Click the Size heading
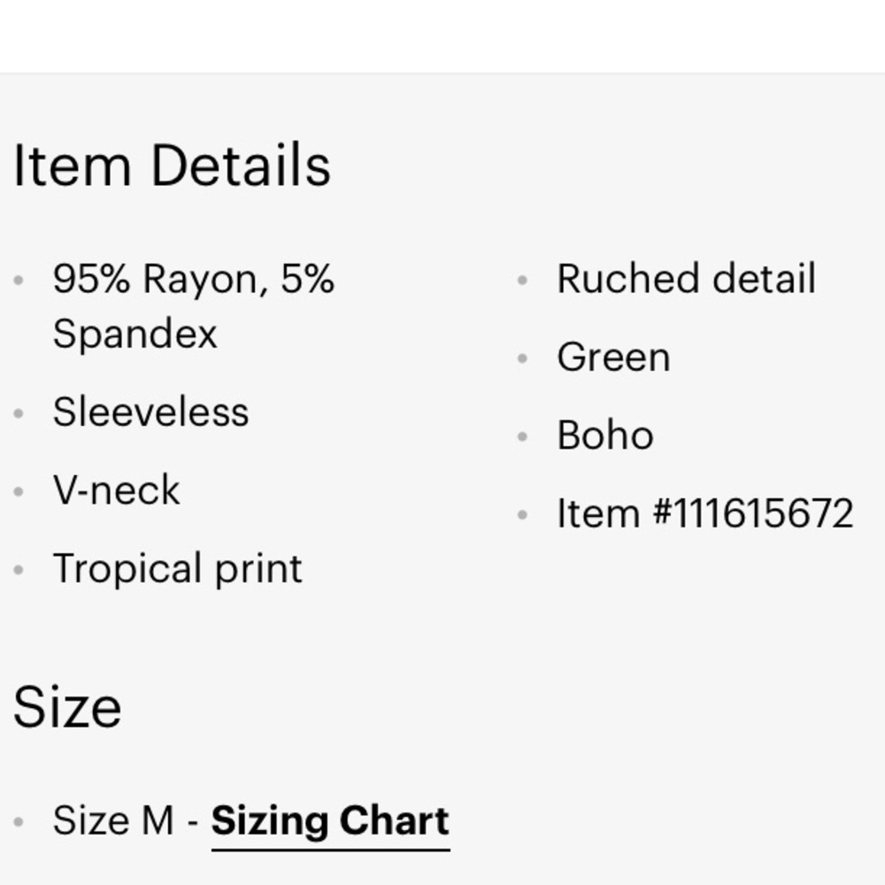The image size is (885, 885). pyautogui.click(x=67, y=707)
